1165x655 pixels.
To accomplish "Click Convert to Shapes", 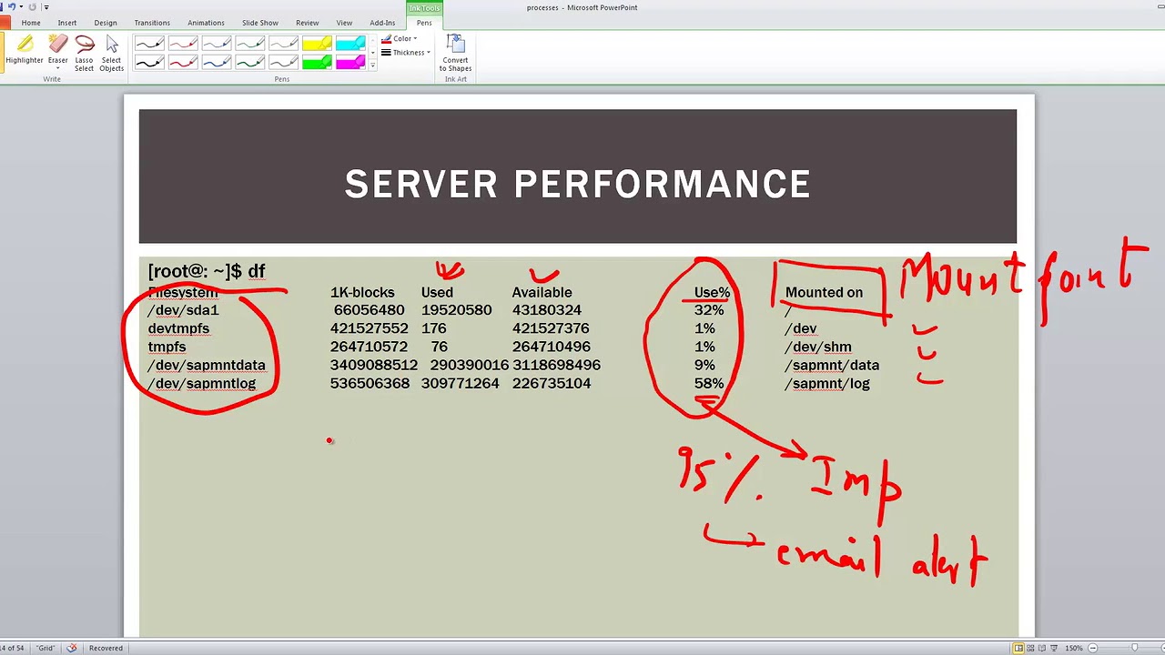I will point(455,53).
